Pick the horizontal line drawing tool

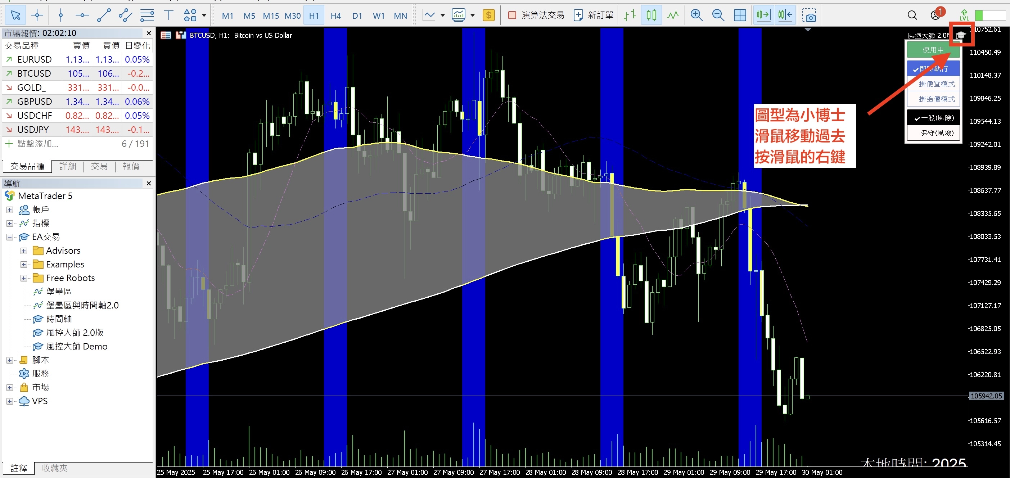pos(82,15)
